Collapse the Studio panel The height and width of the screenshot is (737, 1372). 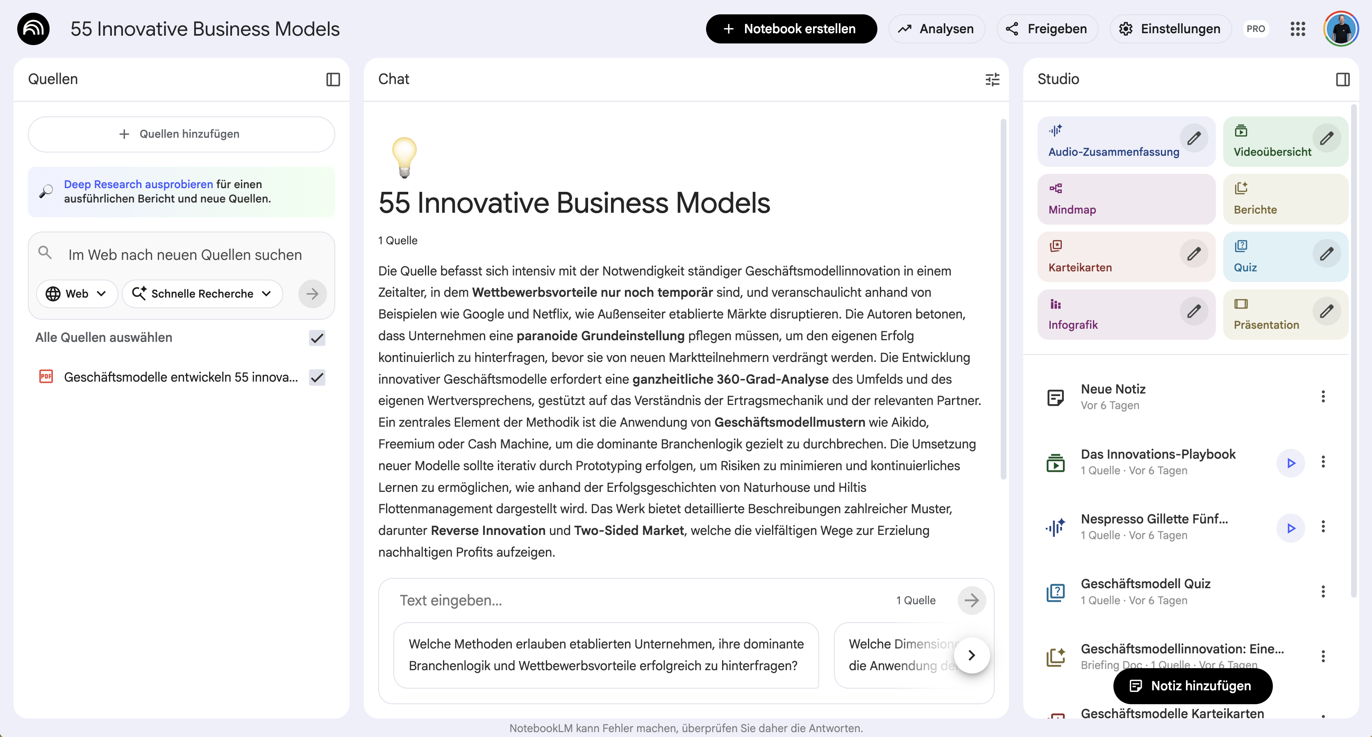coord(1343,80)
